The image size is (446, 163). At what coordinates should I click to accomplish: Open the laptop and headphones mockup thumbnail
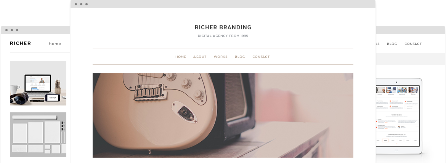tap(38, 83)
